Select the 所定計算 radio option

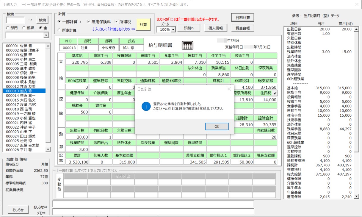click(x=59, y=30)
